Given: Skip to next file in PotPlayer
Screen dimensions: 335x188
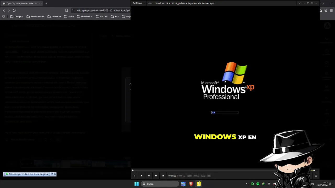Looking at the screenshot, I should tap(156, 176).
